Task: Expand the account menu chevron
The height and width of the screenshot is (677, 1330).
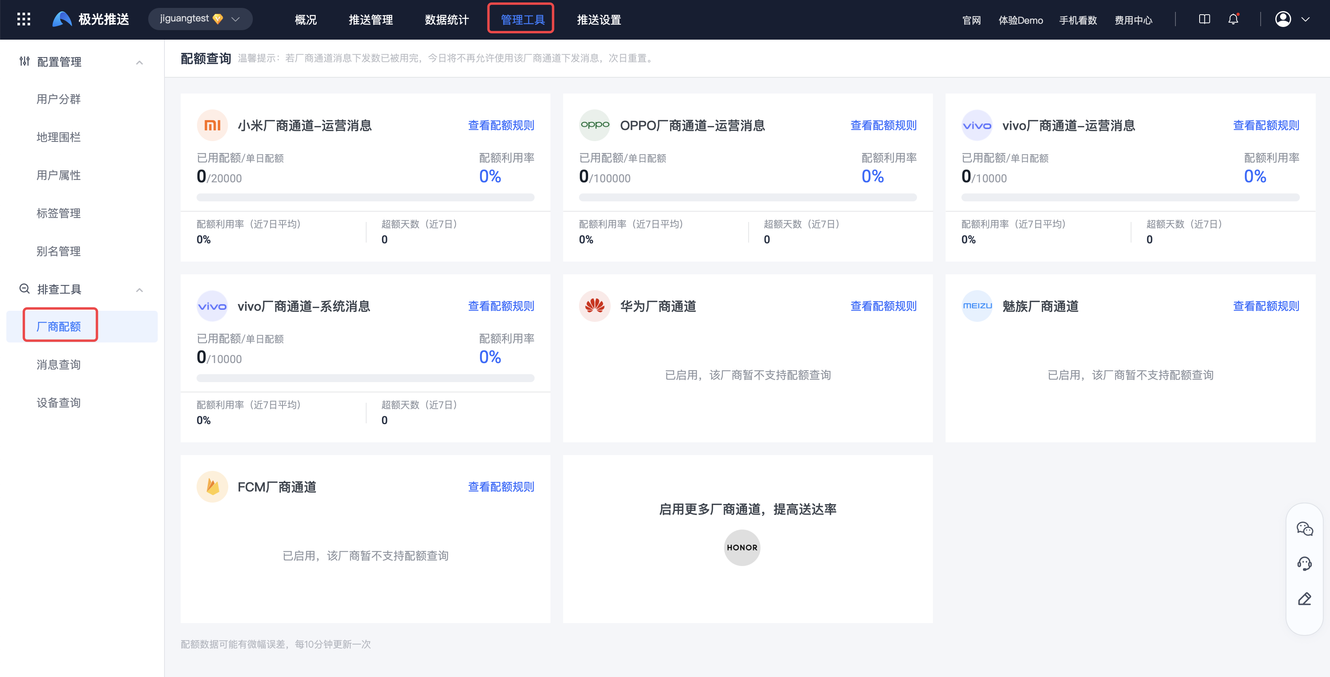Action: click(1305, 20)
